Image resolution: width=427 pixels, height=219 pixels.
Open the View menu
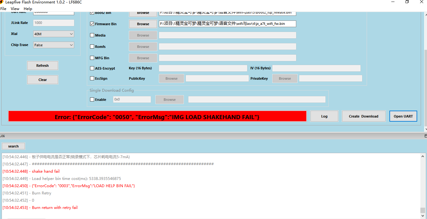pos(15,9)
